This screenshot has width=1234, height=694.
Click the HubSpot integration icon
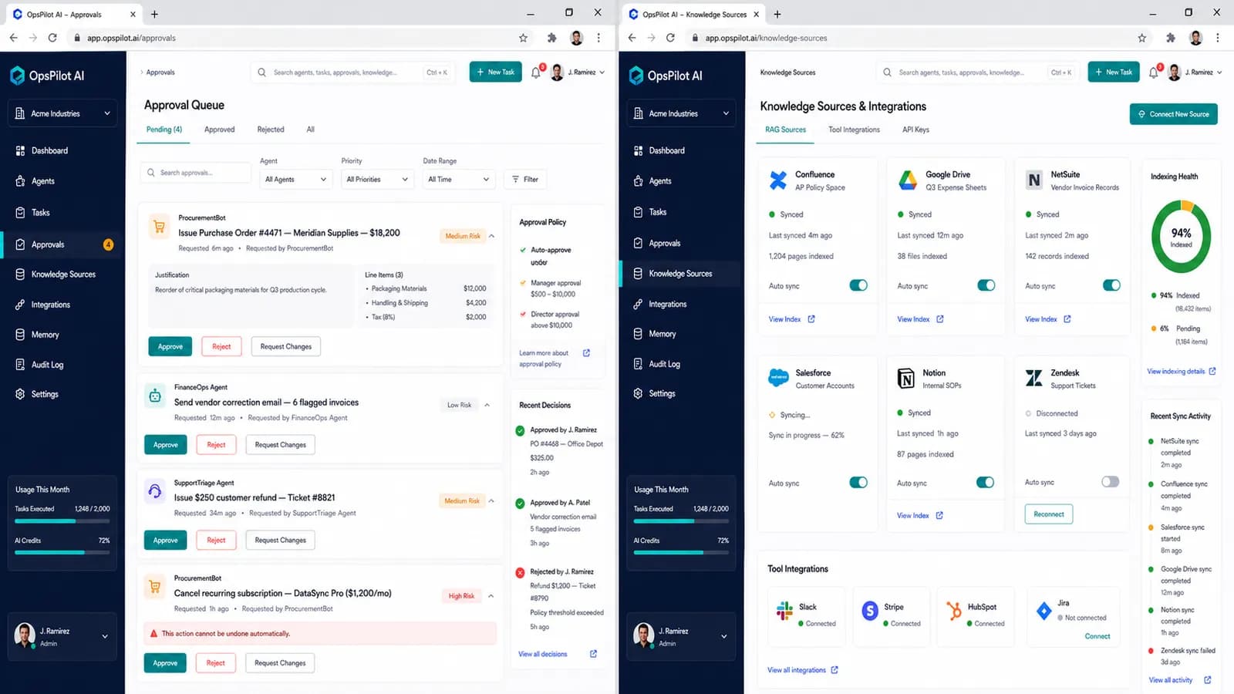tap(954, 611)
